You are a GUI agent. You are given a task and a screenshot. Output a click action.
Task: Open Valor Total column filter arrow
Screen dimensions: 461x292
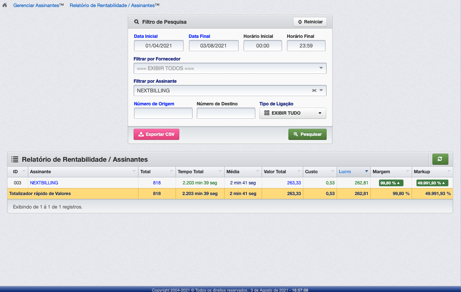coord(299,171)
